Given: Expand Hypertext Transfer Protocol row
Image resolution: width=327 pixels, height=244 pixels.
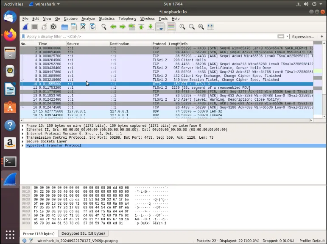Looking at the screenshot, I should tap(22, 145).
